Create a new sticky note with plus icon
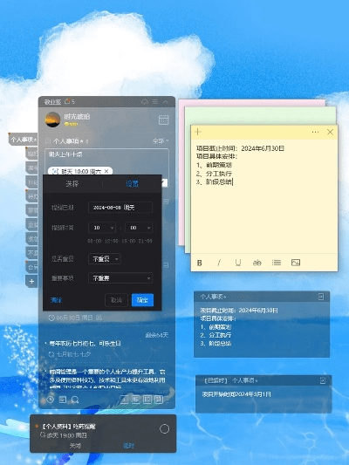This screenshot has height=465, width=349. [x=198, y=132]
